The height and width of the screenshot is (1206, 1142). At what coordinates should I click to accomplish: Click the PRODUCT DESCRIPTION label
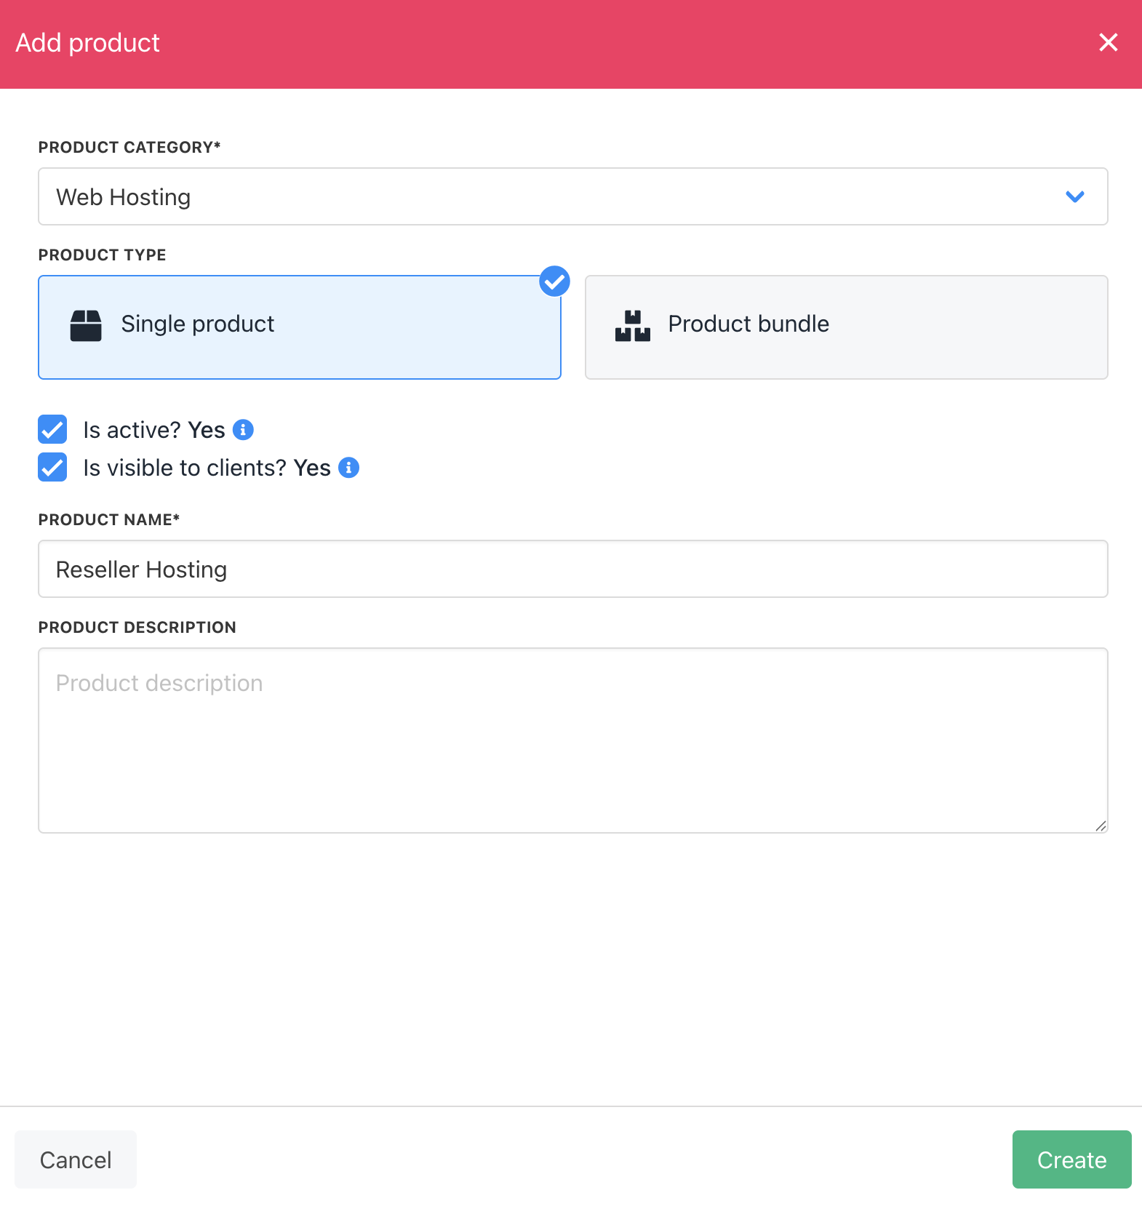[x=137, y=627]
